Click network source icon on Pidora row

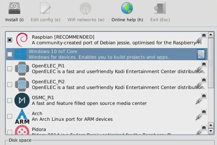click(201, 130)
